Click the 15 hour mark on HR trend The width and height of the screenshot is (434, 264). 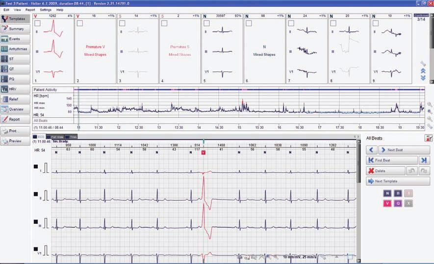point(239,127)
